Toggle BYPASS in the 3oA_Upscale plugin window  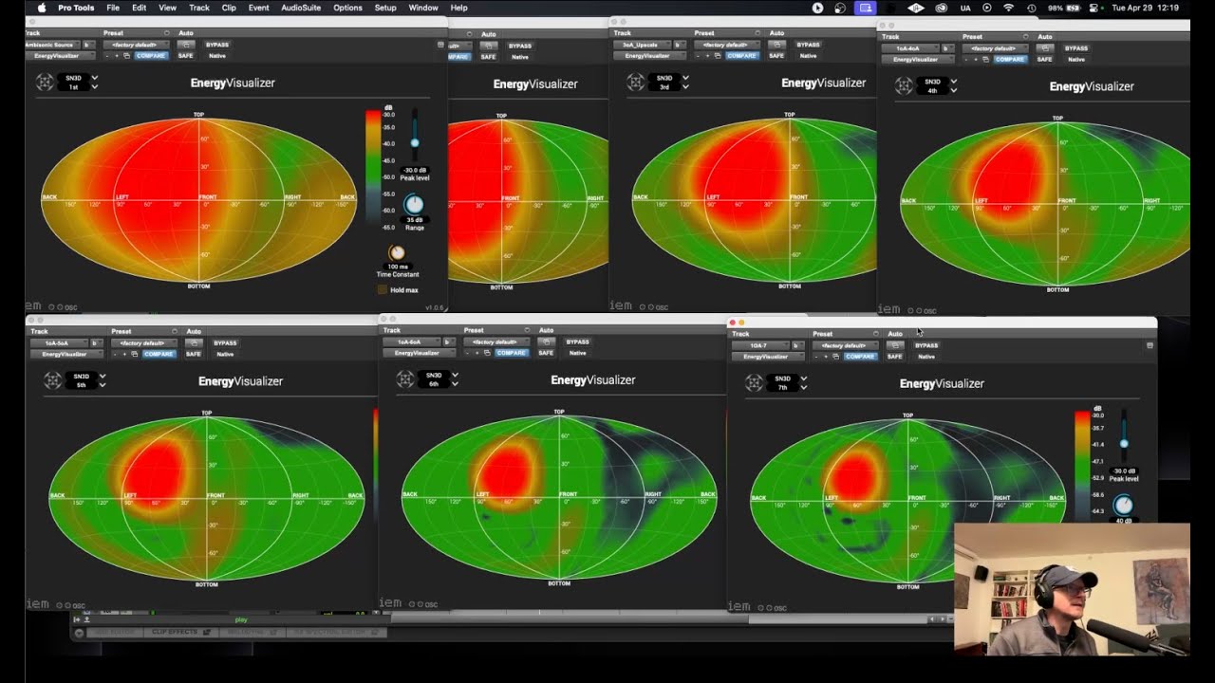808,45
